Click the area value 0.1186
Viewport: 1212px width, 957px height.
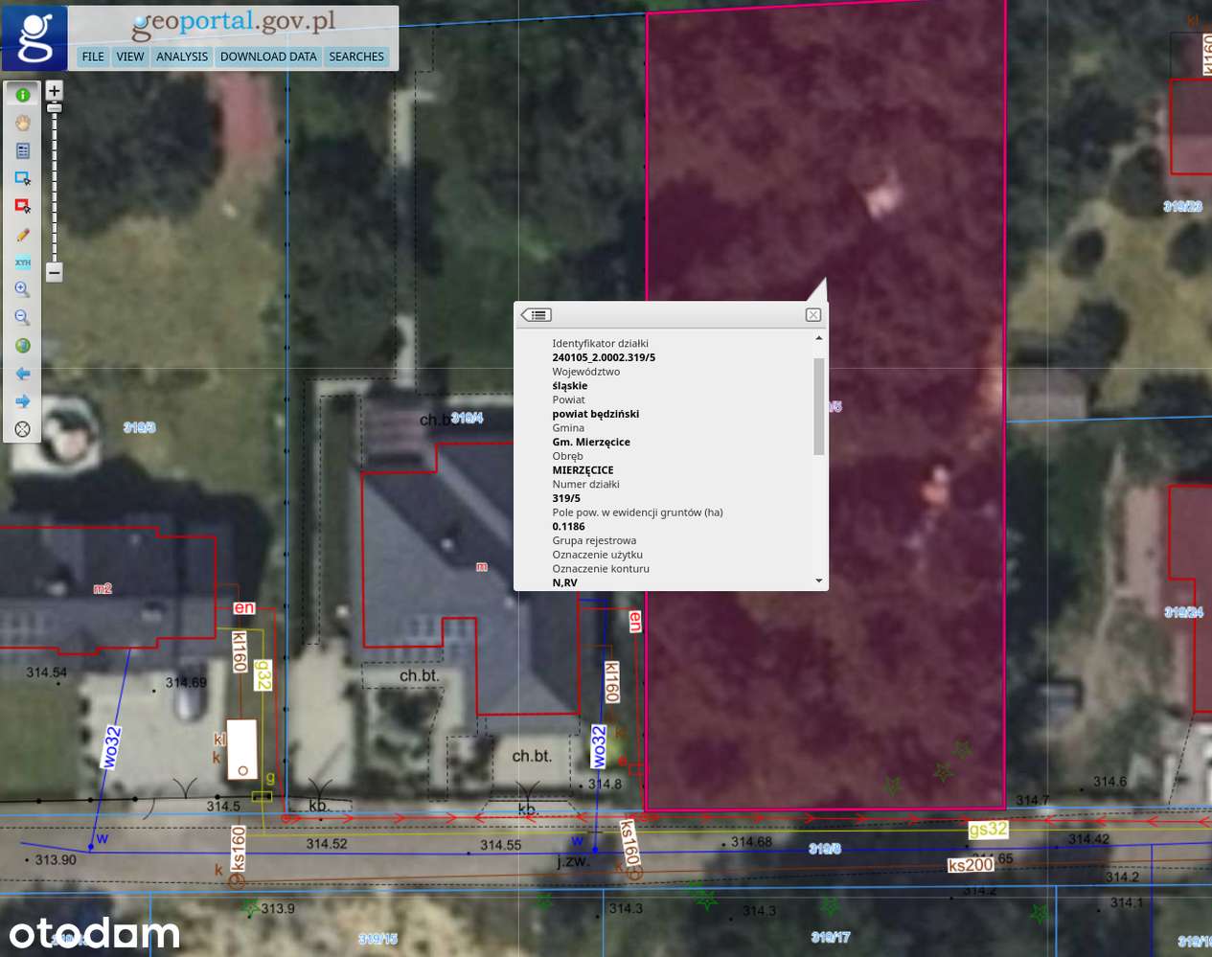[x=568, y=526]
